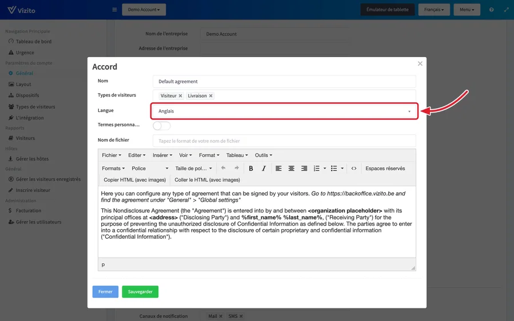Screen dimensions: 514x321
Task: Remove the Mail notification channel tag
Action: coord(221,316)
